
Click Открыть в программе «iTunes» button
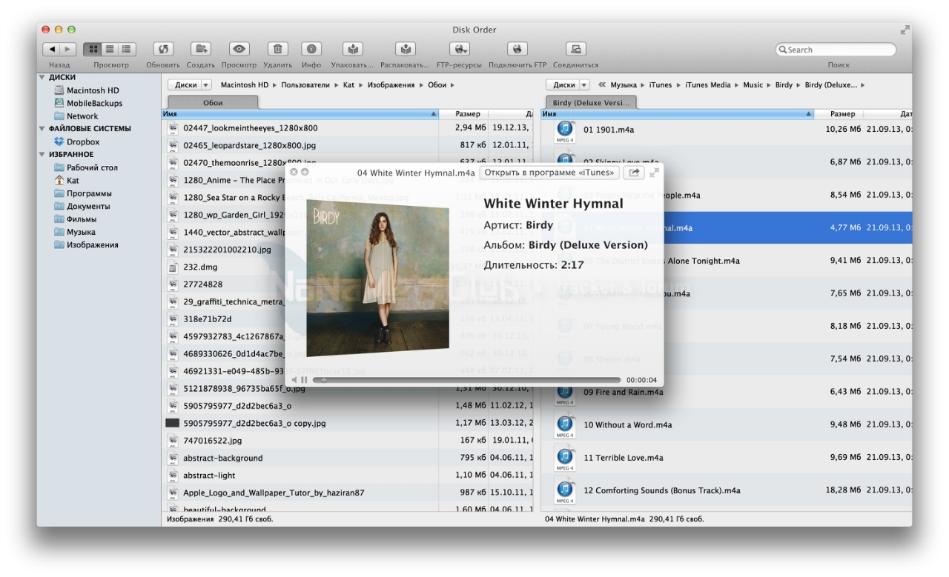pyautogui.click(x=549, y=173)
